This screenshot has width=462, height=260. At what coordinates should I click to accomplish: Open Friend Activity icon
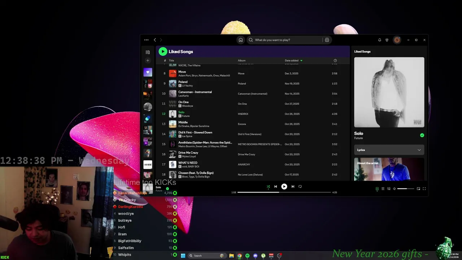[x=387, y=40]
